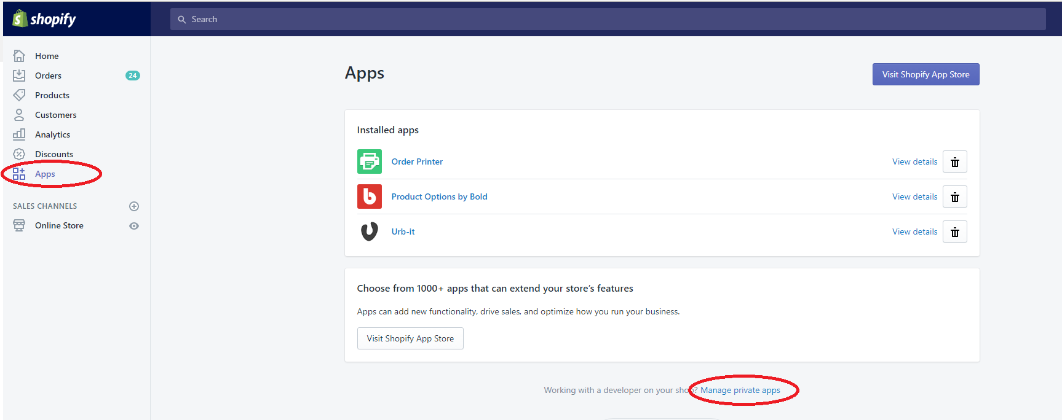The width and height of the screenshot is (1062, 420).
Task: View details for Order Printer
Action: (x=915, y=161)
